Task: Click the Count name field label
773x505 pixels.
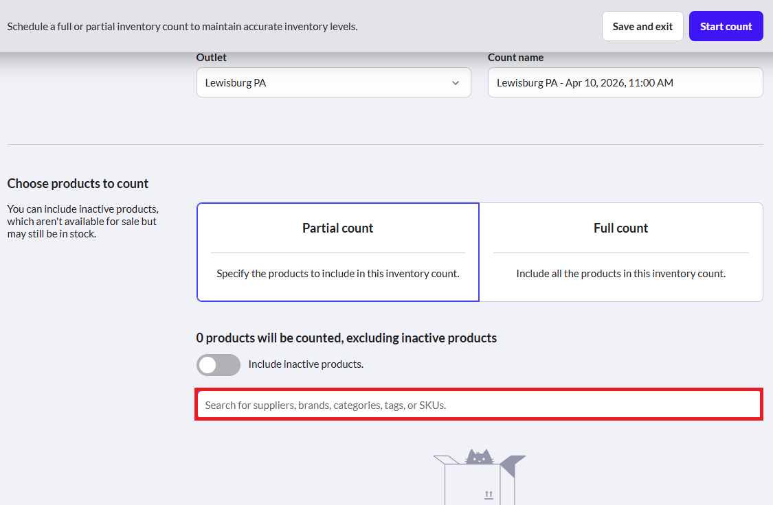Action: click(x=515, y=58)
